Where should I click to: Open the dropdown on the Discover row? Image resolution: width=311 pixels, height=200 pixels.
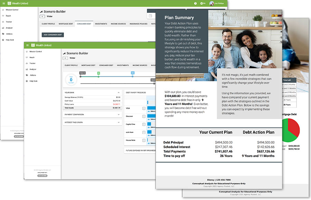click(x=144, y=116)
